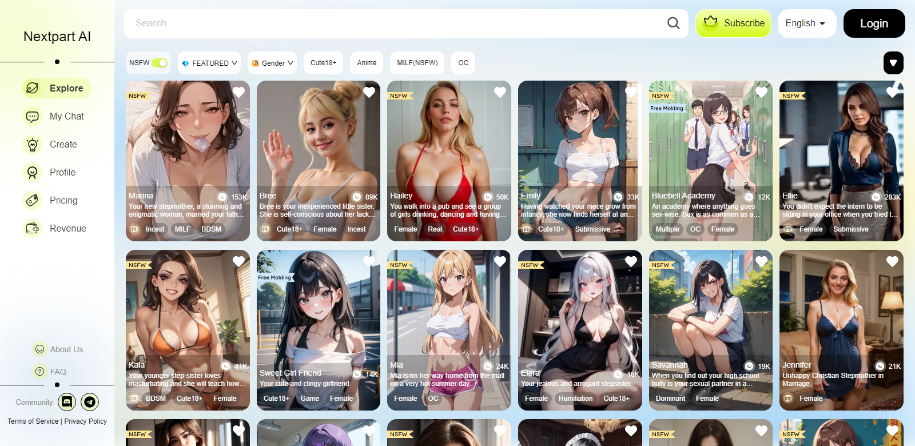This screenshot has height=446, width=915.
Task: Click the search magnifier icon
Action: coord(674,23)
